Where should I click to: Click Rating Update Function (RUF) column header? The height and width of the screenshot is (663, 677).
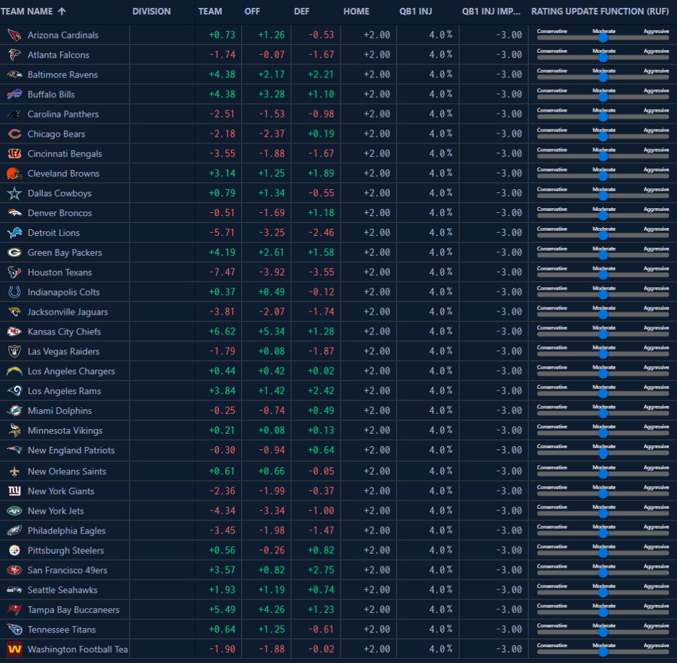tap(600, 11)
